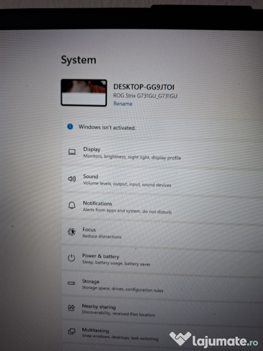Click the desktop wallpaper preview thumbnail
Viewport: 263px width, 351px height.
[84, 92]
